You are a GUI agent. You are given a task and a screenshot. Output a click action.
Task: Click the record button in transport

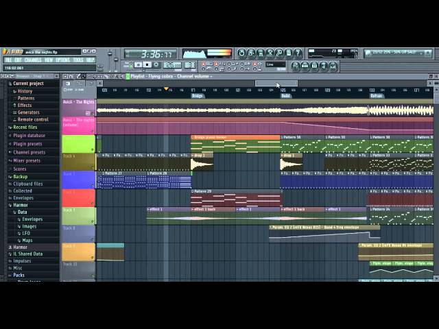point(156,65)
